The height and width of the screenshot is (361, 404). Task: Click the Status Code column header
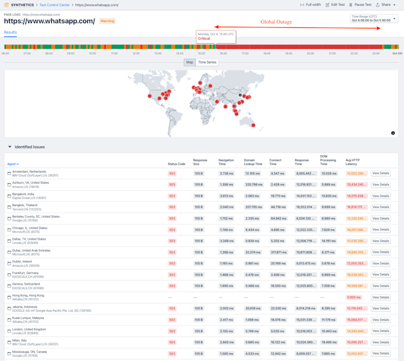coord(176,164)
